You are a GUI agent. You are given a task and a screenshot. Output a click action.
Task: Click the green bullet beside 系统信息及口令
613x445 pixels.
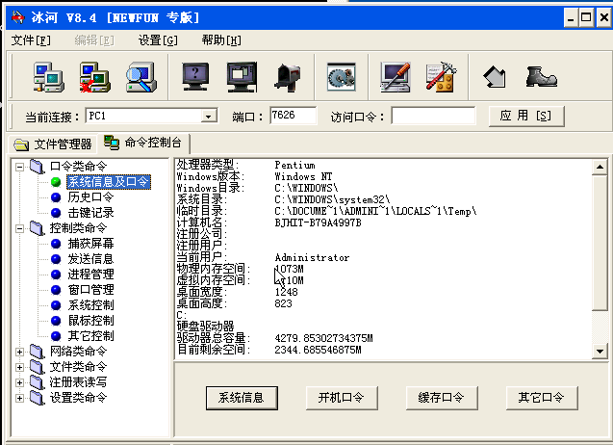click(x=56, y=182)
